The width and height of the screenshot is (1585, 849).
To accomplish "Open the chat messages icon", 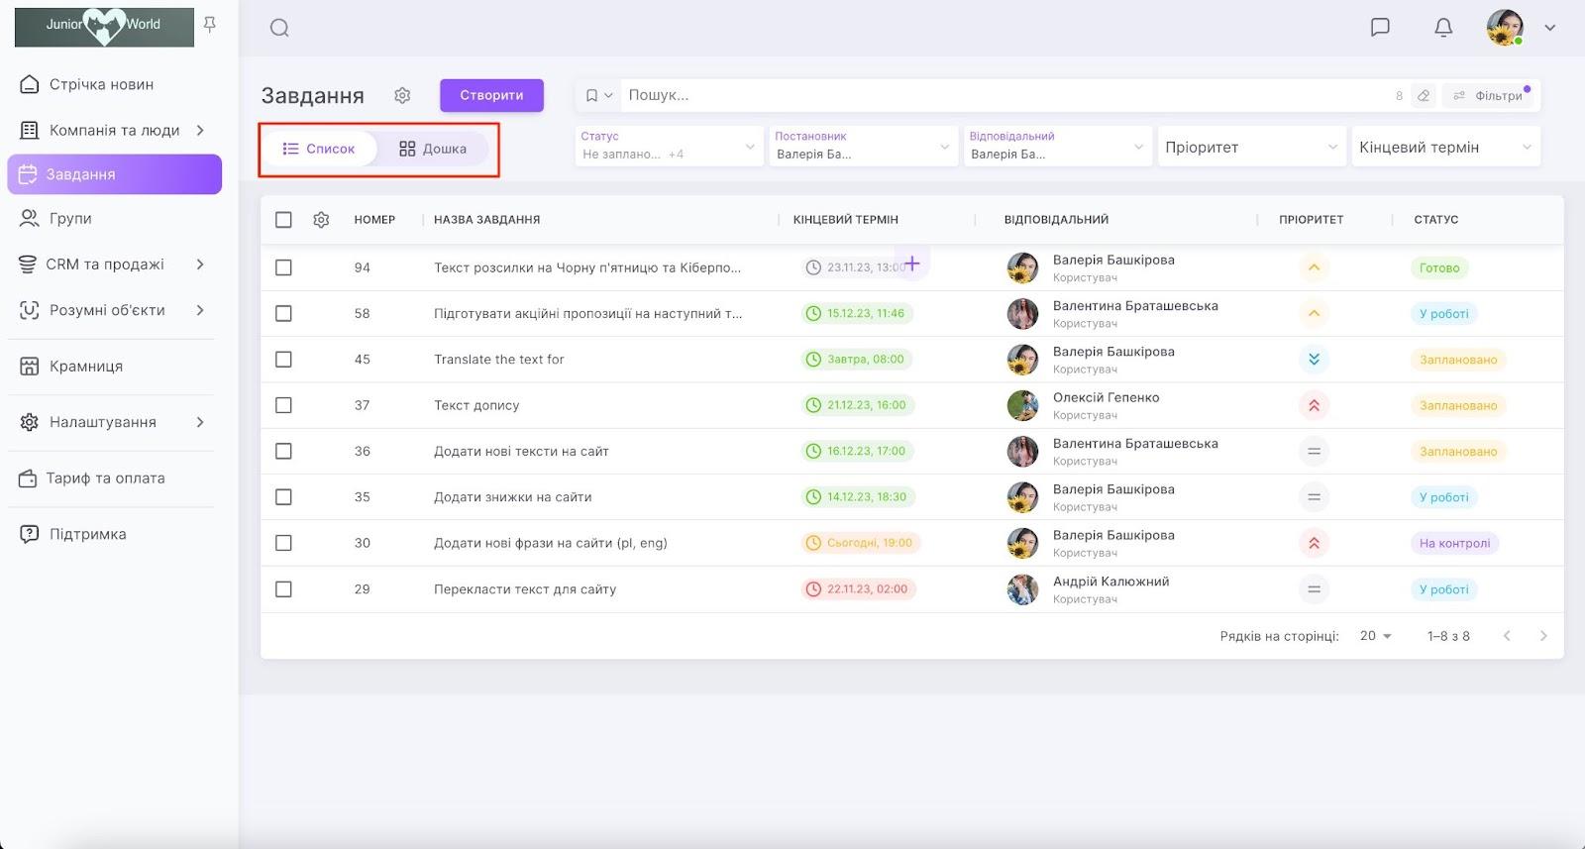I will click(1380, 28).
